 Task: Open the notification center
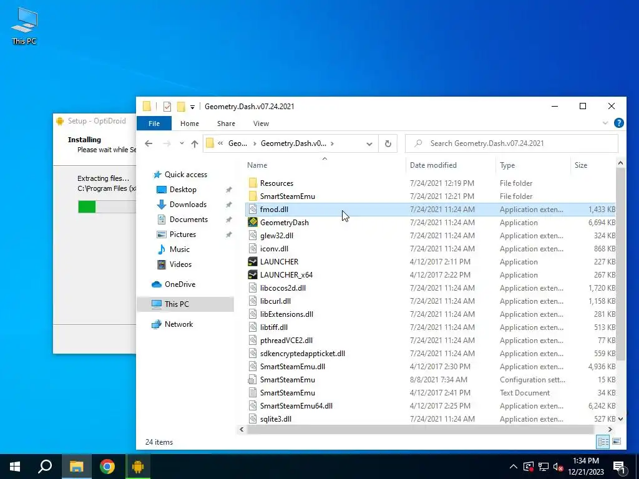click(620, 467)
